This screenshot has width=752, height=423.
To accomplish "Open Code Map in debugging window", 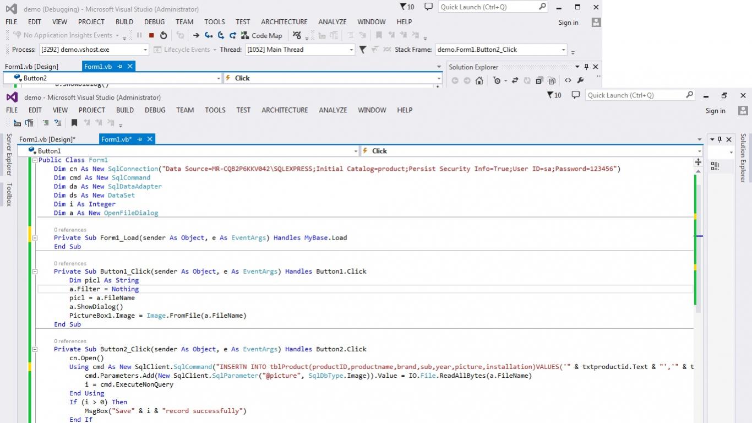I will click(x=262, y=35).
